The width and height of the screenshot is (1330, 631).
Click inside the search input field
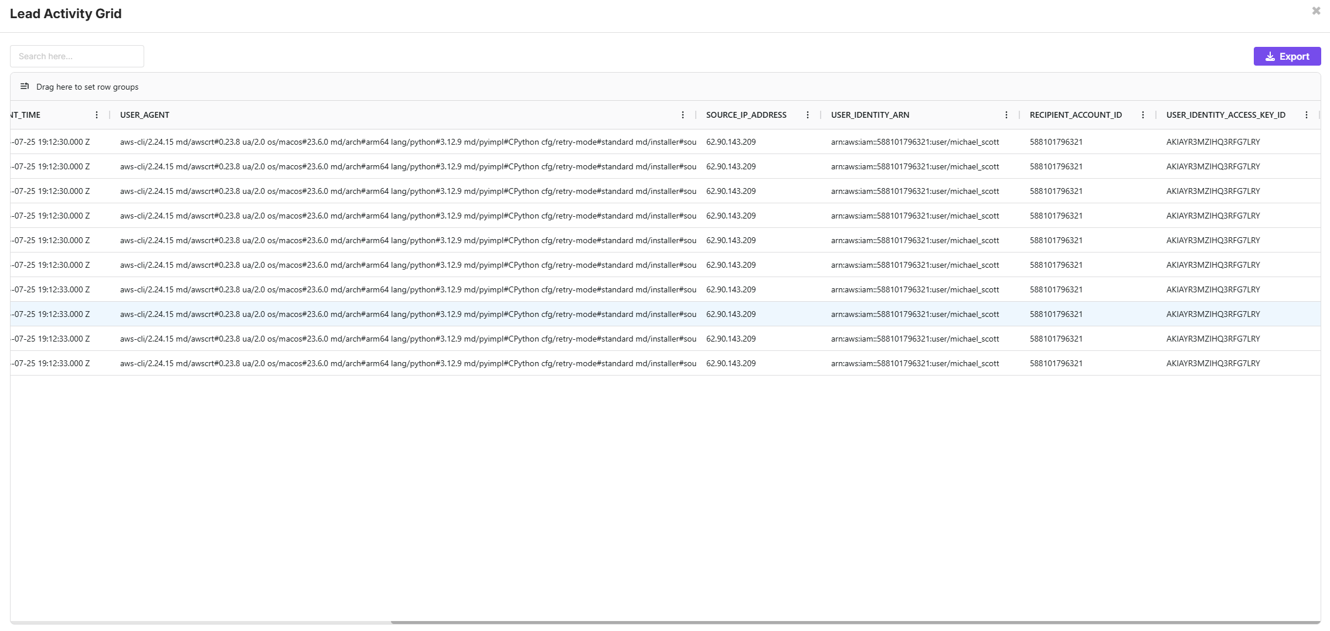pyautogui.click(x=77, y=56)
